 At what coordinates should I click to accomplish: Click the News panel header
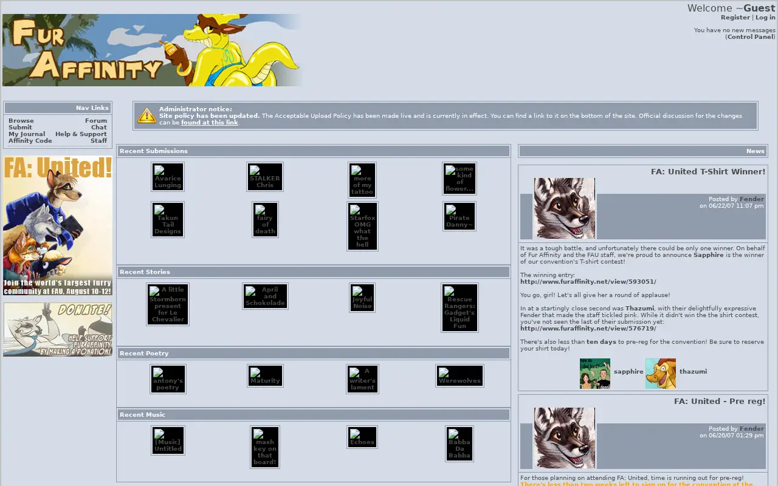tap(643, 151)
